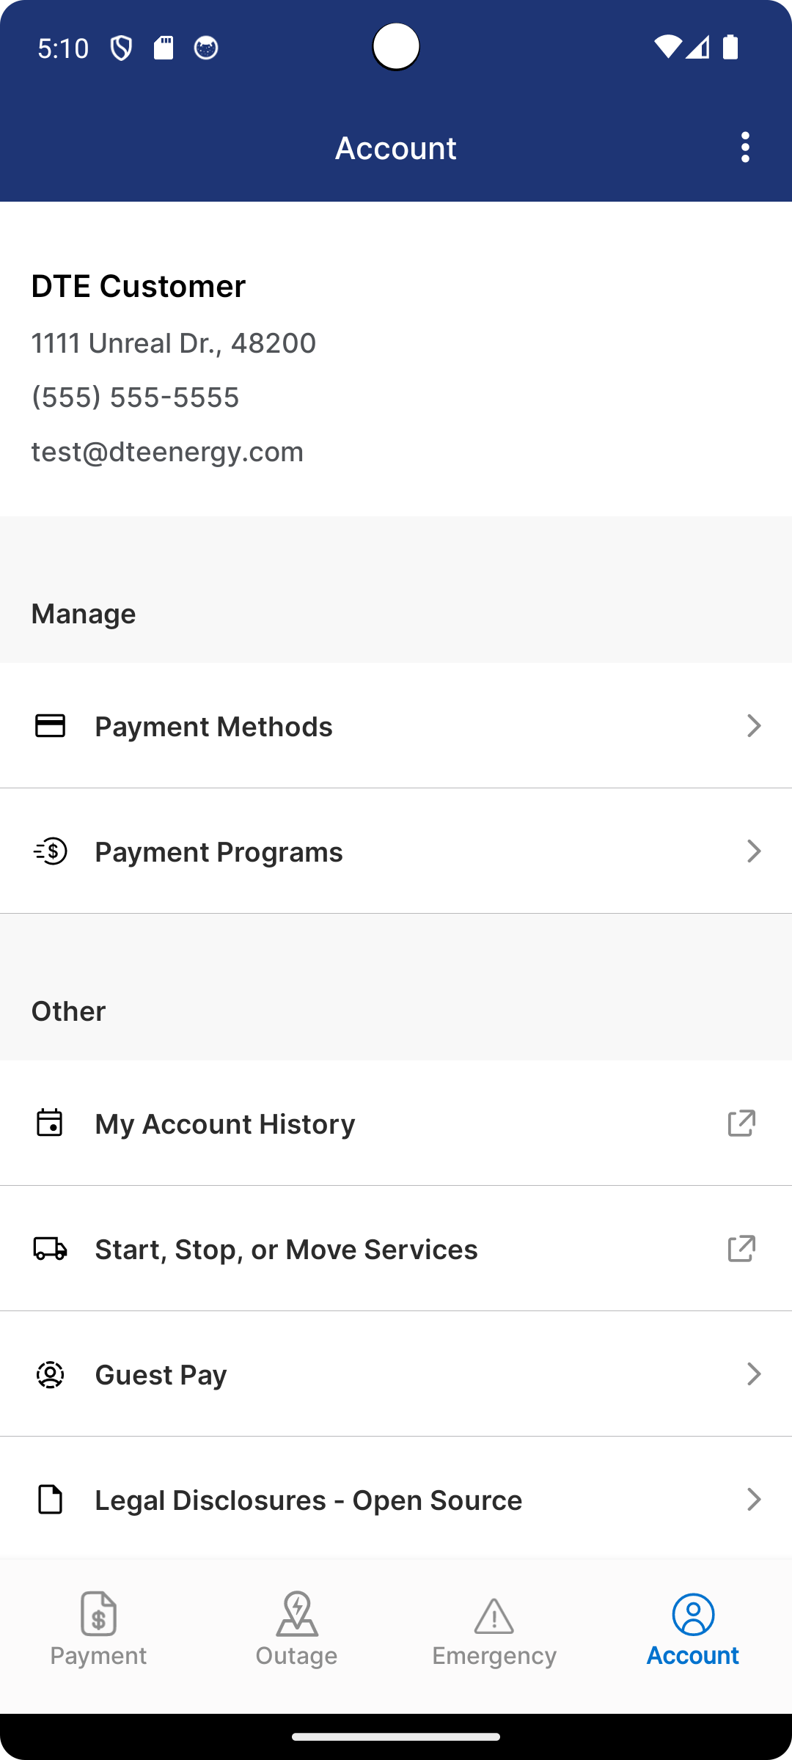Open Guest Pay via its chevron arrow

pos(753,1374)
